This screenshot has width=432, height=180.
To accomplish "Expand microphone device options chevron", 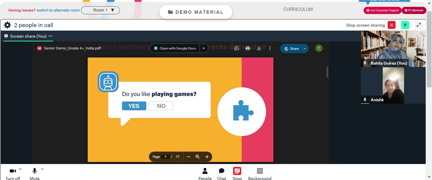I will pos(42,169).
